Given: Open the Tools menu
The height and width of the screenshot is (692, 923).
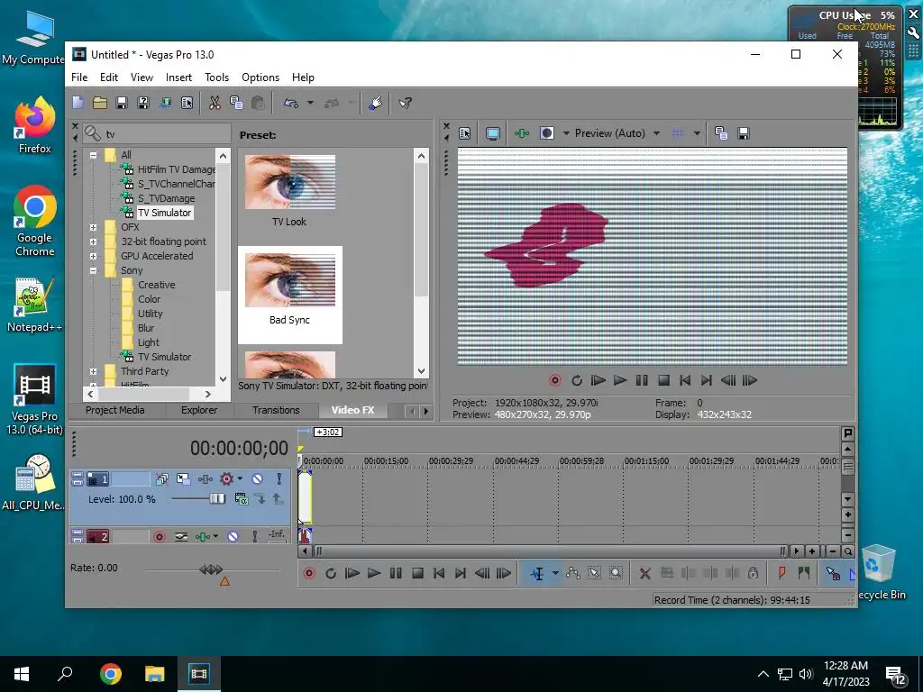Looking at the screenshot, I should pos(216,77).
